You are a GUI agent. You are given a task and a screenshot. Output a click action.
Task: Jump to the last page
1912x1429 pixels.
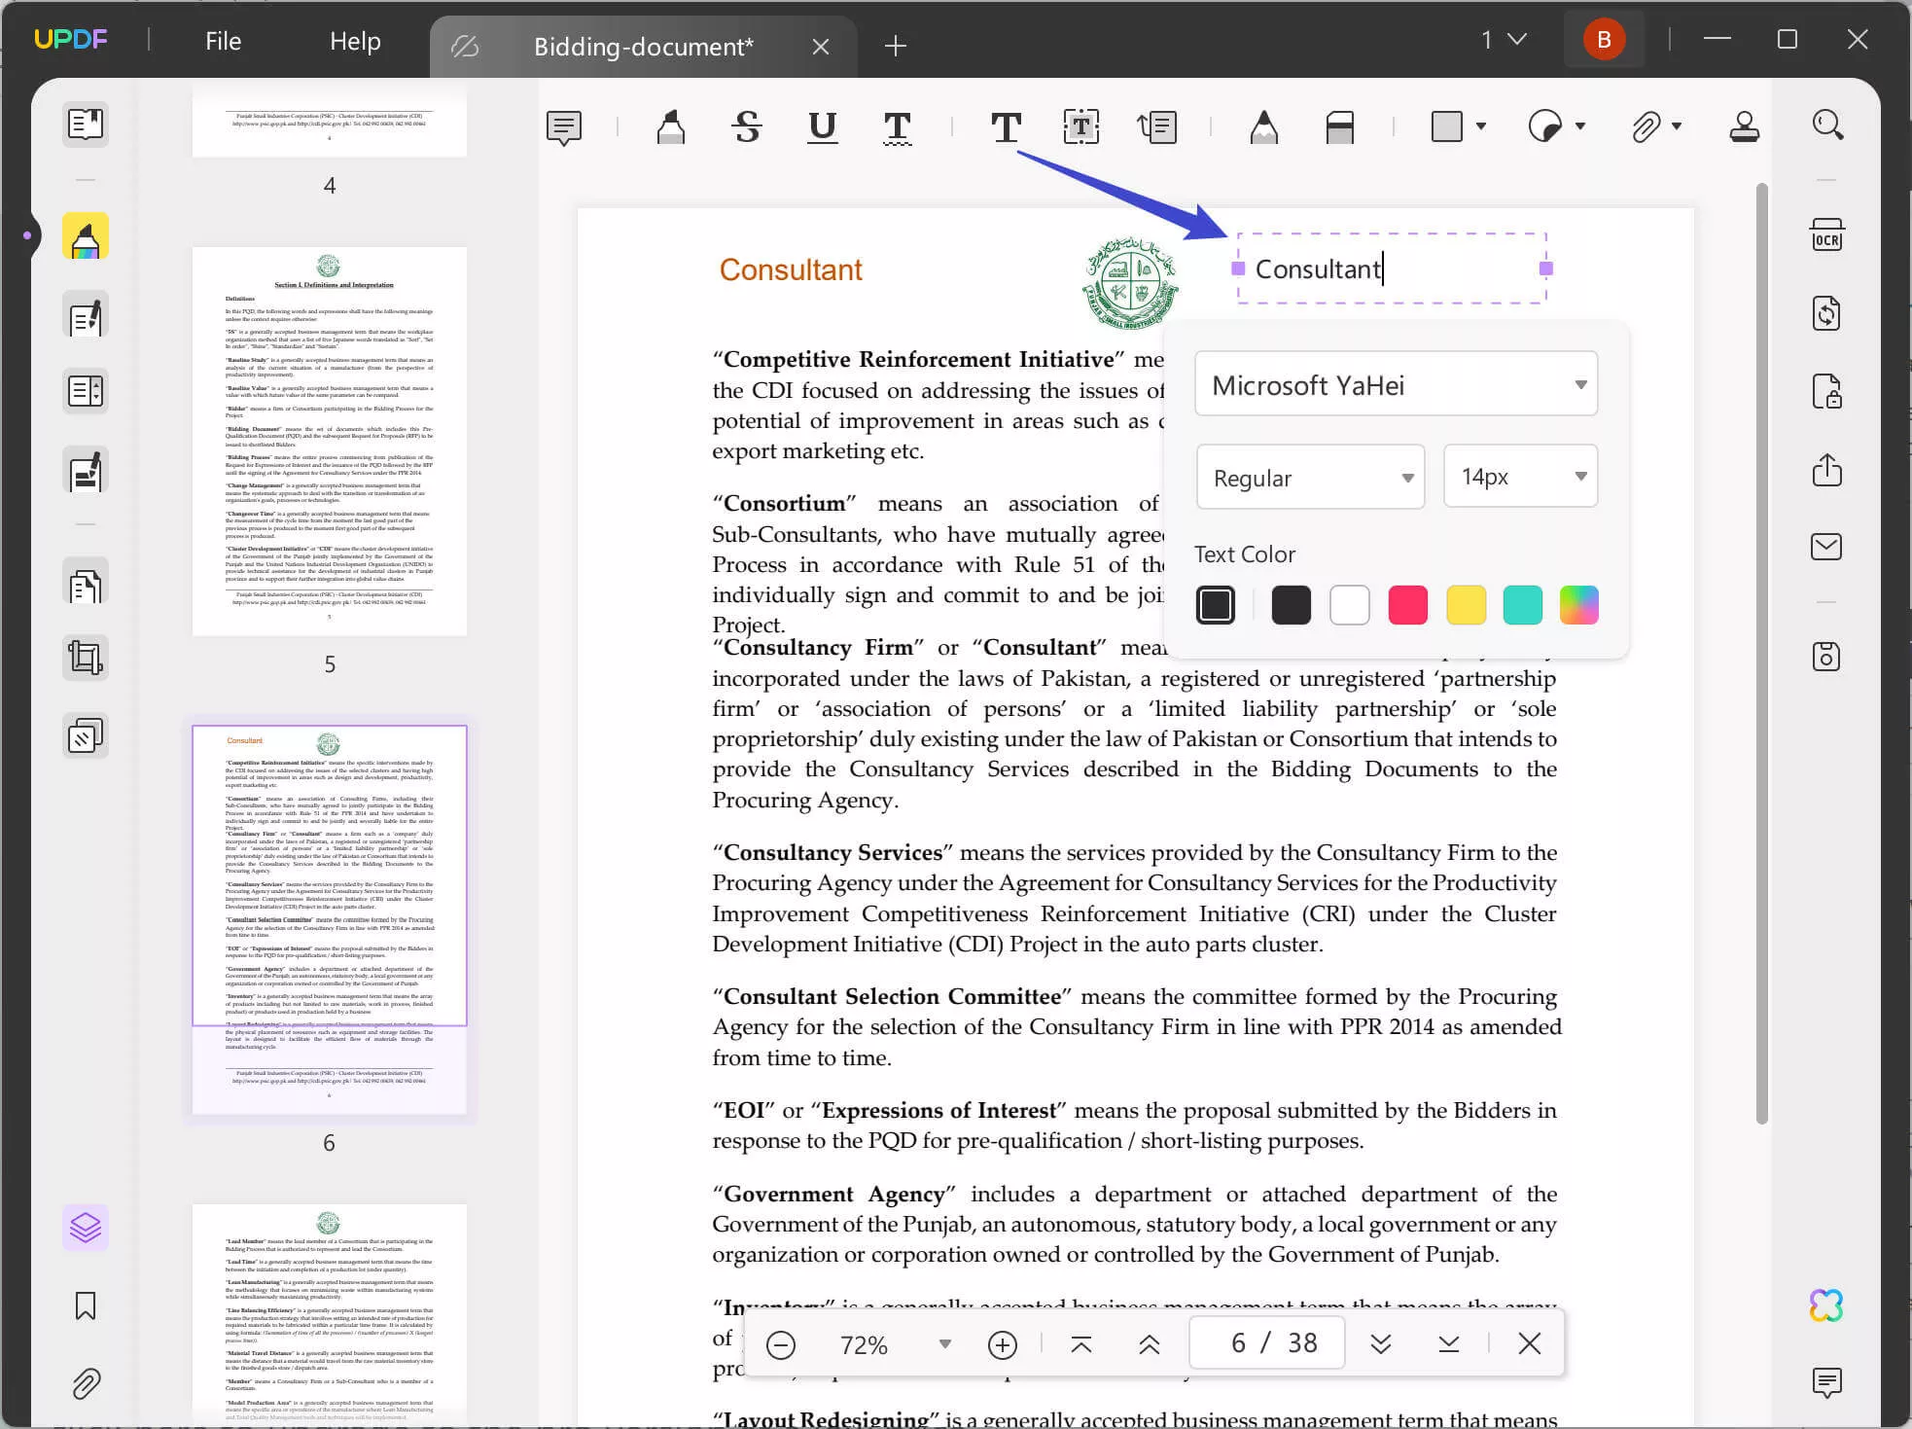point(1449,1344)
